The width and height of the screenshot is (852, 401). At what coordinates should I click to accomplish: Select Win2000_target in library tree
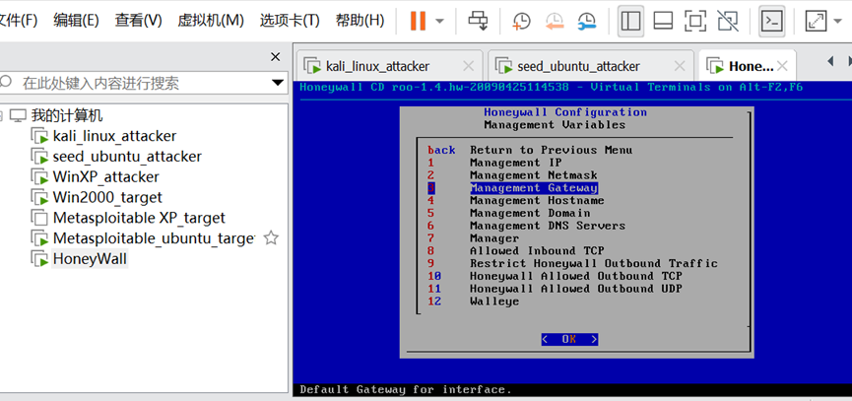point(107,197)
